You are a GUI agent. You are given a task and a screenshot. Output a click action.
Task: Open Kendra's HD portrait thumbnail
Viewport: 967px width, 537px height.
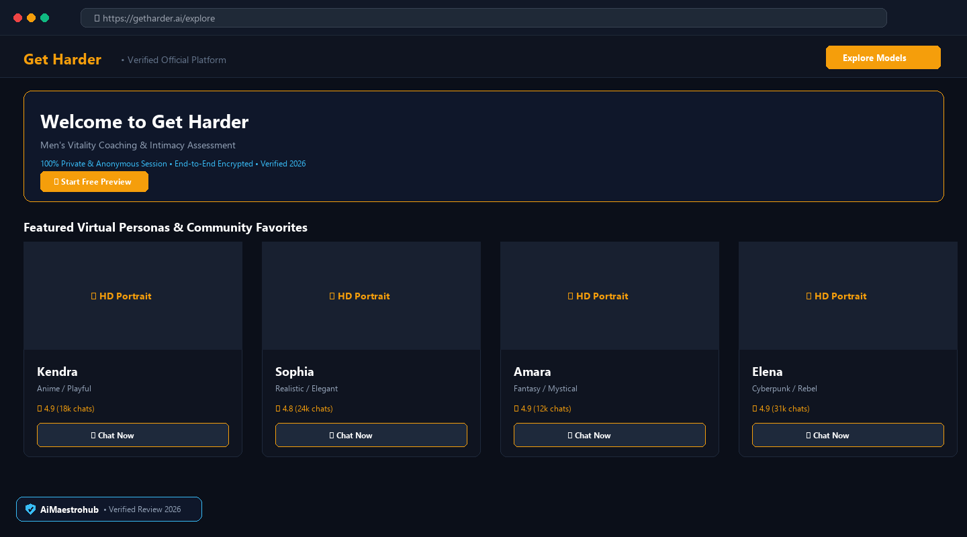133,296
